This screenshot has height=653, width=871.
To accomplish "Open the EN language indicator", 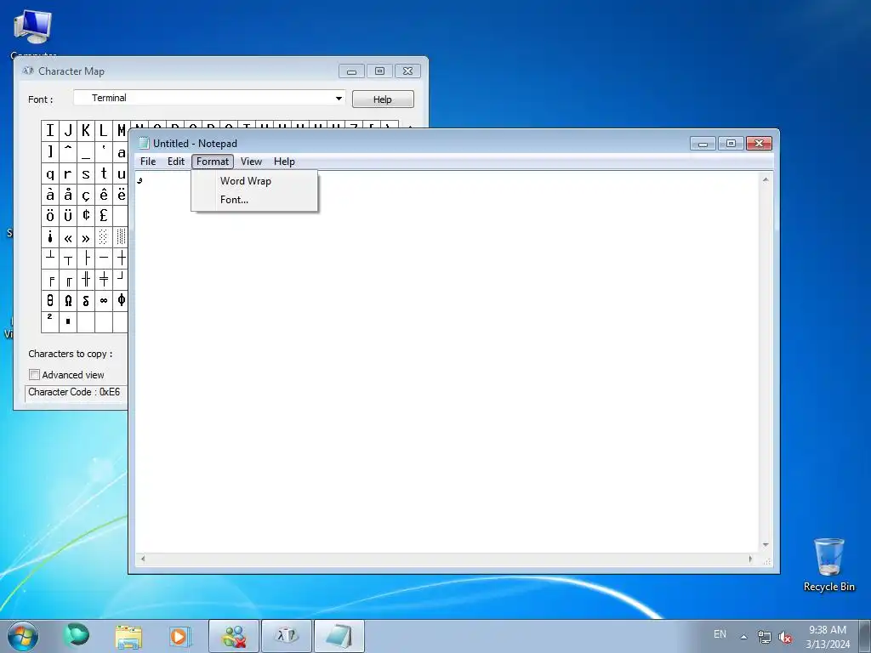I will pyautogui.click(x=720, y=634).
